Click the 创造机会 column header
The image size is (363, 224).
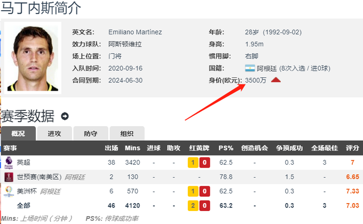point(255,148)
